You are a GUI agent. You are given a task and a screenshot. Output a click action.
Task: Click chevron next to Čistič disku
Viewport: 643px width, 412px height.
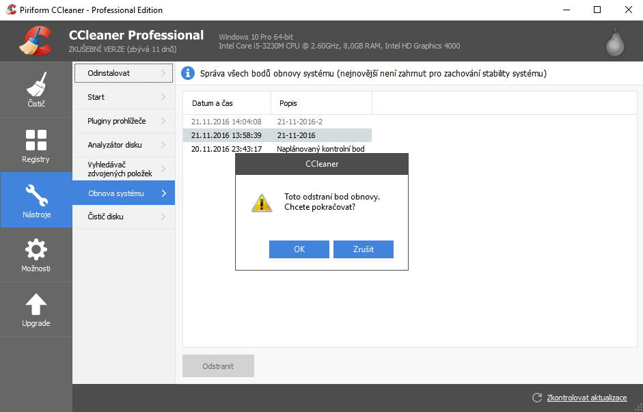pos(163,217)
